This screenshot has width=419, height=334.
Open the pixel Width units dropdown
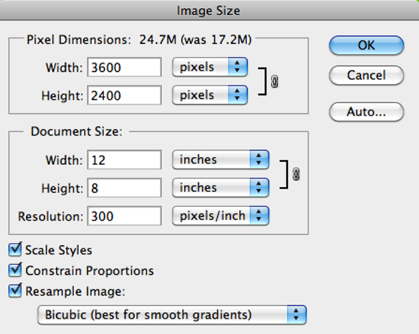[x=209, y=67]
